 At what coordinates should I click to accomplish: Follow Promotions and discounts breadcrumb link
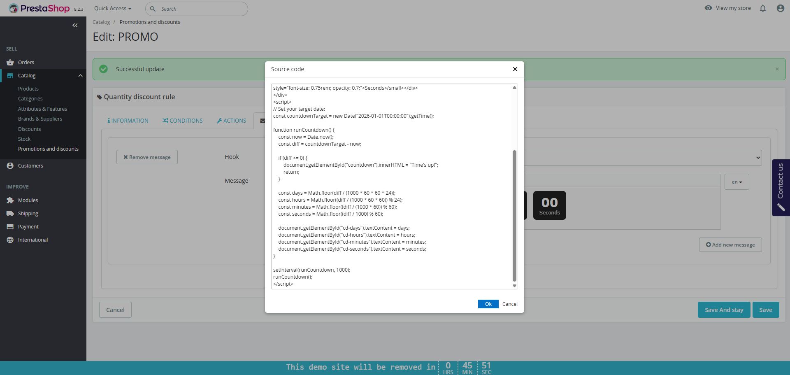150,22
